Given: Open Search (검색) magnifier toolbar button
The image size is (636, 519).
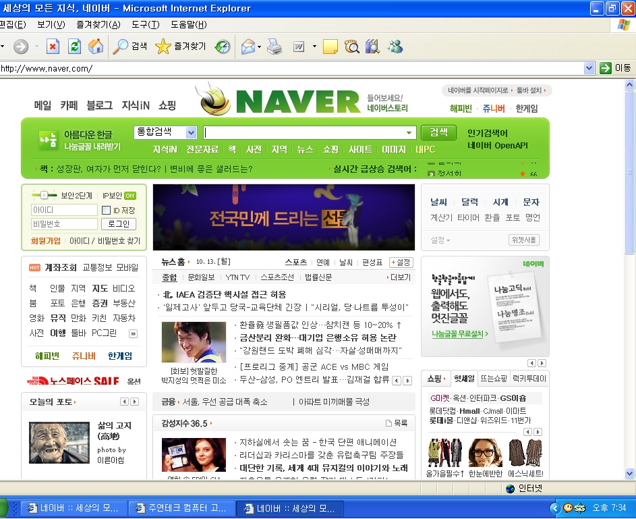Looking at the screenshot, I should pos(129,47).
